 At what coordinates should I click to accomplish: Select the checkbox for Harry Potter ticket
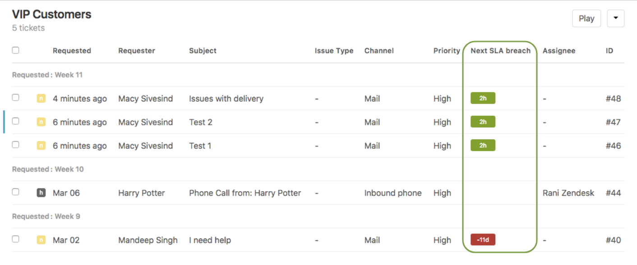pyautogui.click(x=15, y=192)
